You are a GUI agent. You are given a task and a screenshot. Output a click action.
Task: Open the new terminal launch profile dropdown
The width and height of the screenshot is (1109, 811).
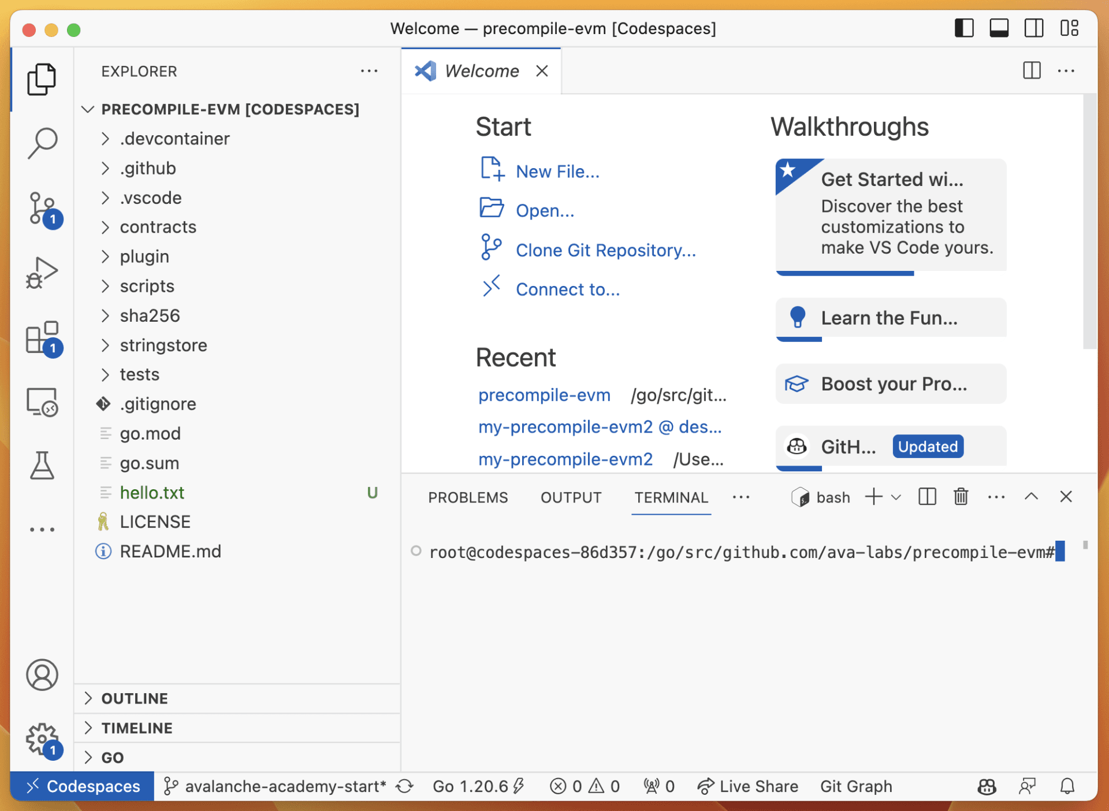click(896, 497)
